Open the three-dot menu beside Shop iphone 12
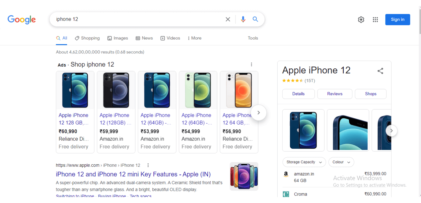The image size is (421, 203). click(x=251, y=64)
